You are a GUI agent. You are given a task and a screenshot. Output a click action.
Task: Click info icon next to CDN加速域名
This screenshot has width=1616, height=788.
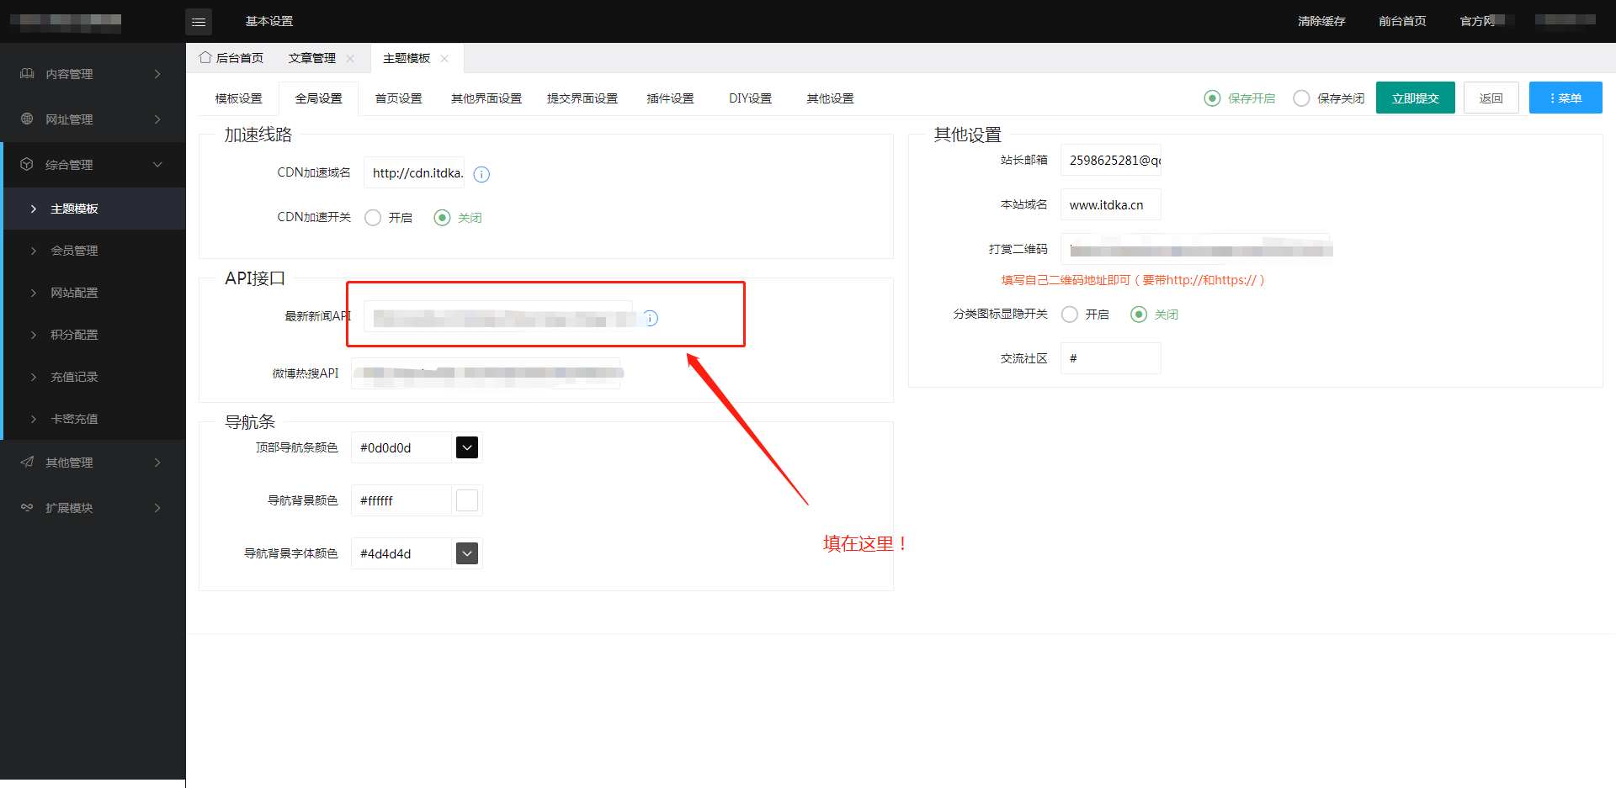point(481,174)
